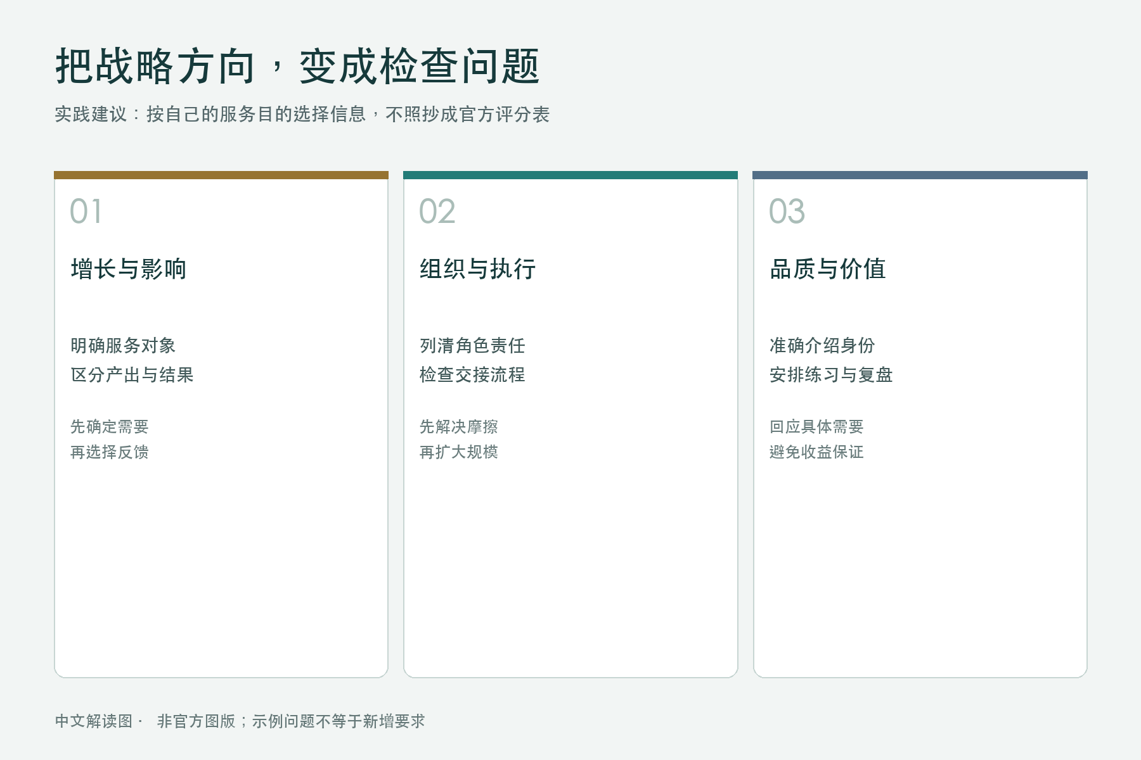Click the line 列清角色责任
This screenshot has width=1141, height=760.
click(472, 346)
